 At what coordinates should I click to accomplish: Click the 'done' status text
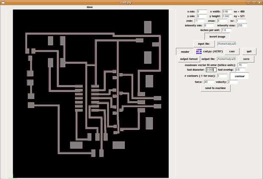(x=90, y=7)
